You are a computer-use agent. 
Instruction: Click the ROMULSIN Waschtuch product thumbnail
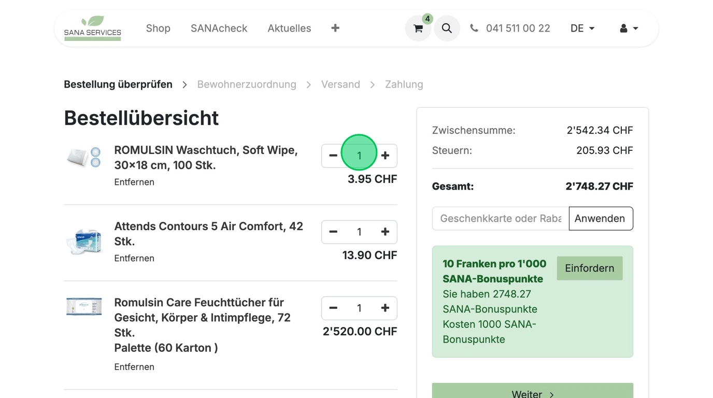pos(83,157)
